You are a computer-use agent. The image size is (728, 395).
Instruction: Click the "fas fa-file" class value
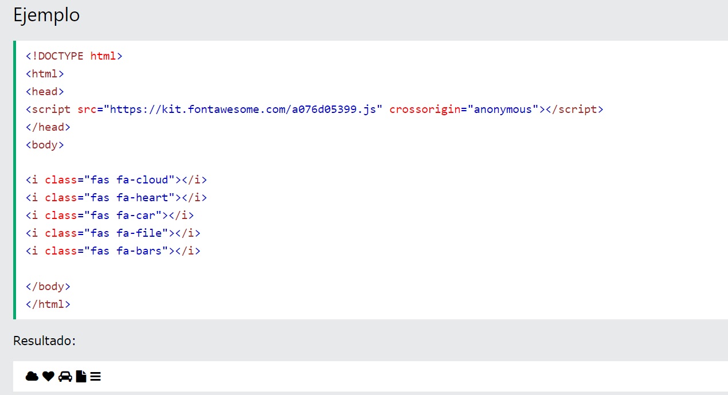pos(127,233)
